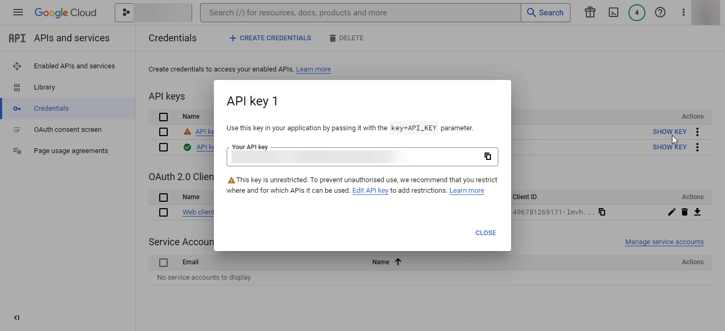Check the select-all checkbox in API keys header

point(163,117)
